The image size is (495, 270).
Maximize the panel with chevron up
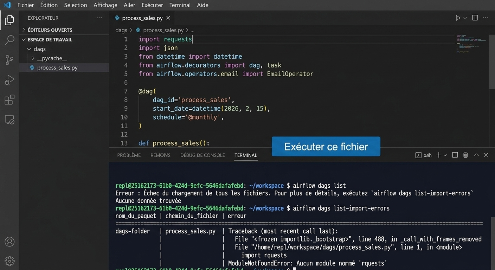[476, 155]
